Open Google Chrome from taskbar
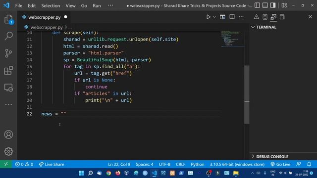 click(x=108, y=173)
